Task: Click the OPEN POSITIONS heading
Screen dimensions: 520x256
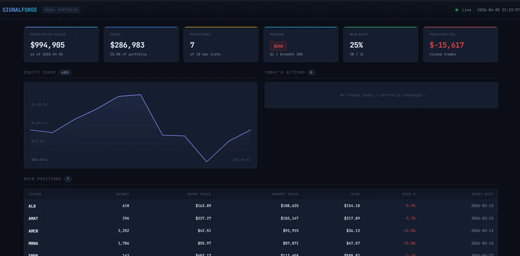Action: coord(43,179)
